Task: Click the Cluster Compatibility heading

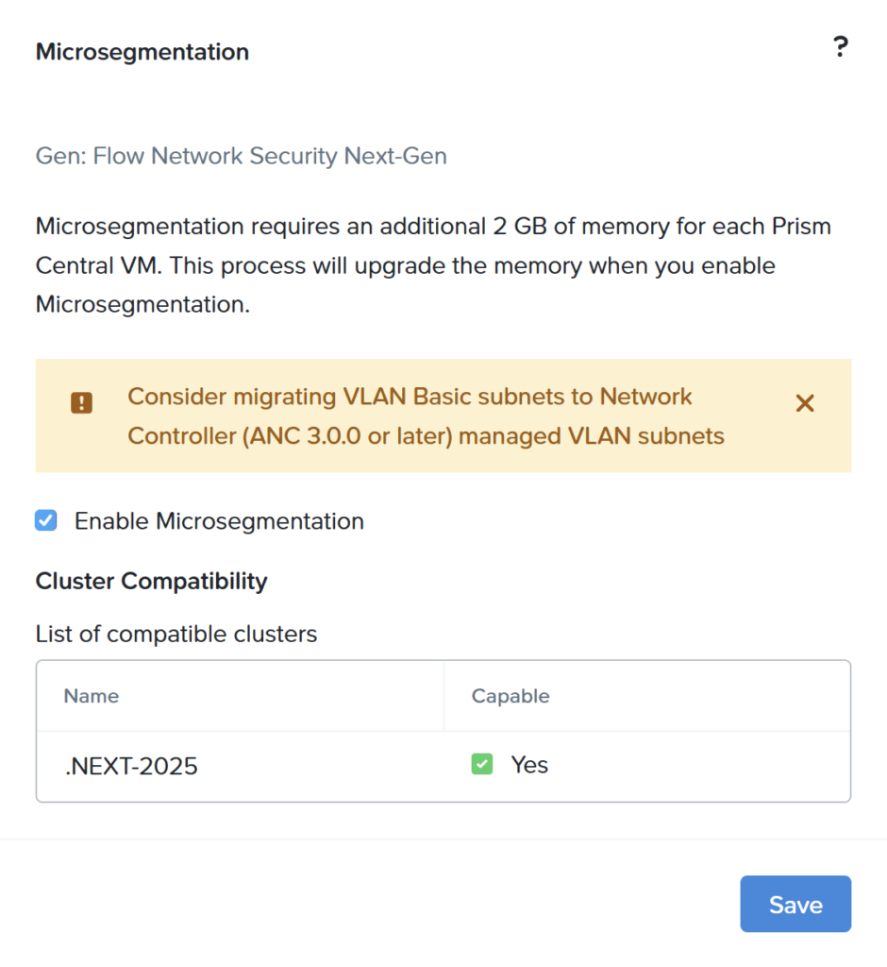Action: (152, 581)
